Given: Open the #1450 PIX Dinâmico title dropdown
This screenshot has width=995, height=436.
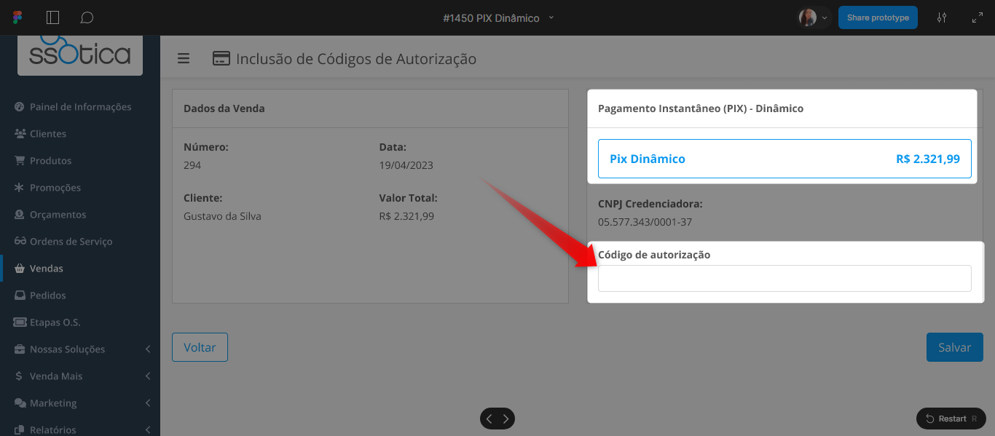Looking at the screenshot, I should pos(498,17).
